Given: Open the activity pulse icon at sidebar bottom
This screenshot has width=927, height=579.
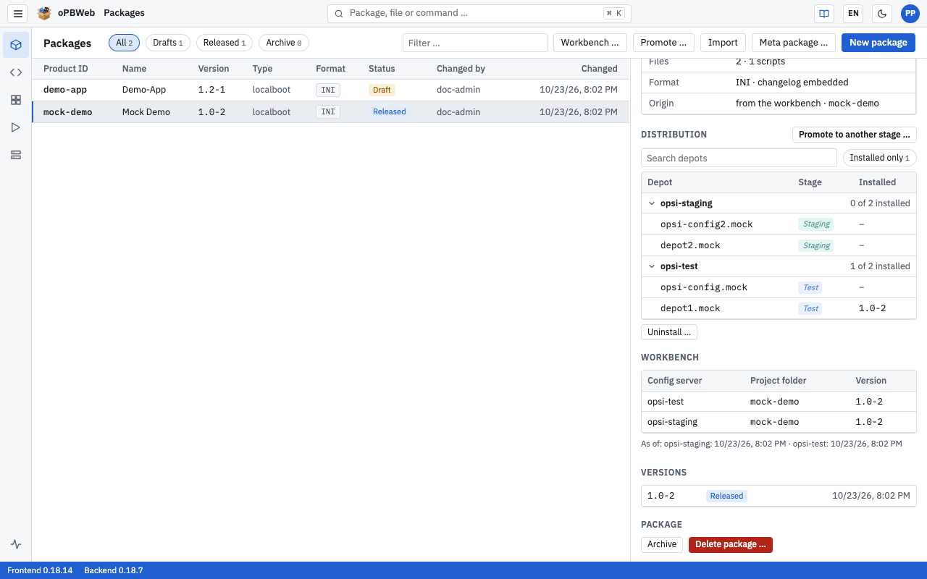Looking at the screenshot, I should [16, 544].
